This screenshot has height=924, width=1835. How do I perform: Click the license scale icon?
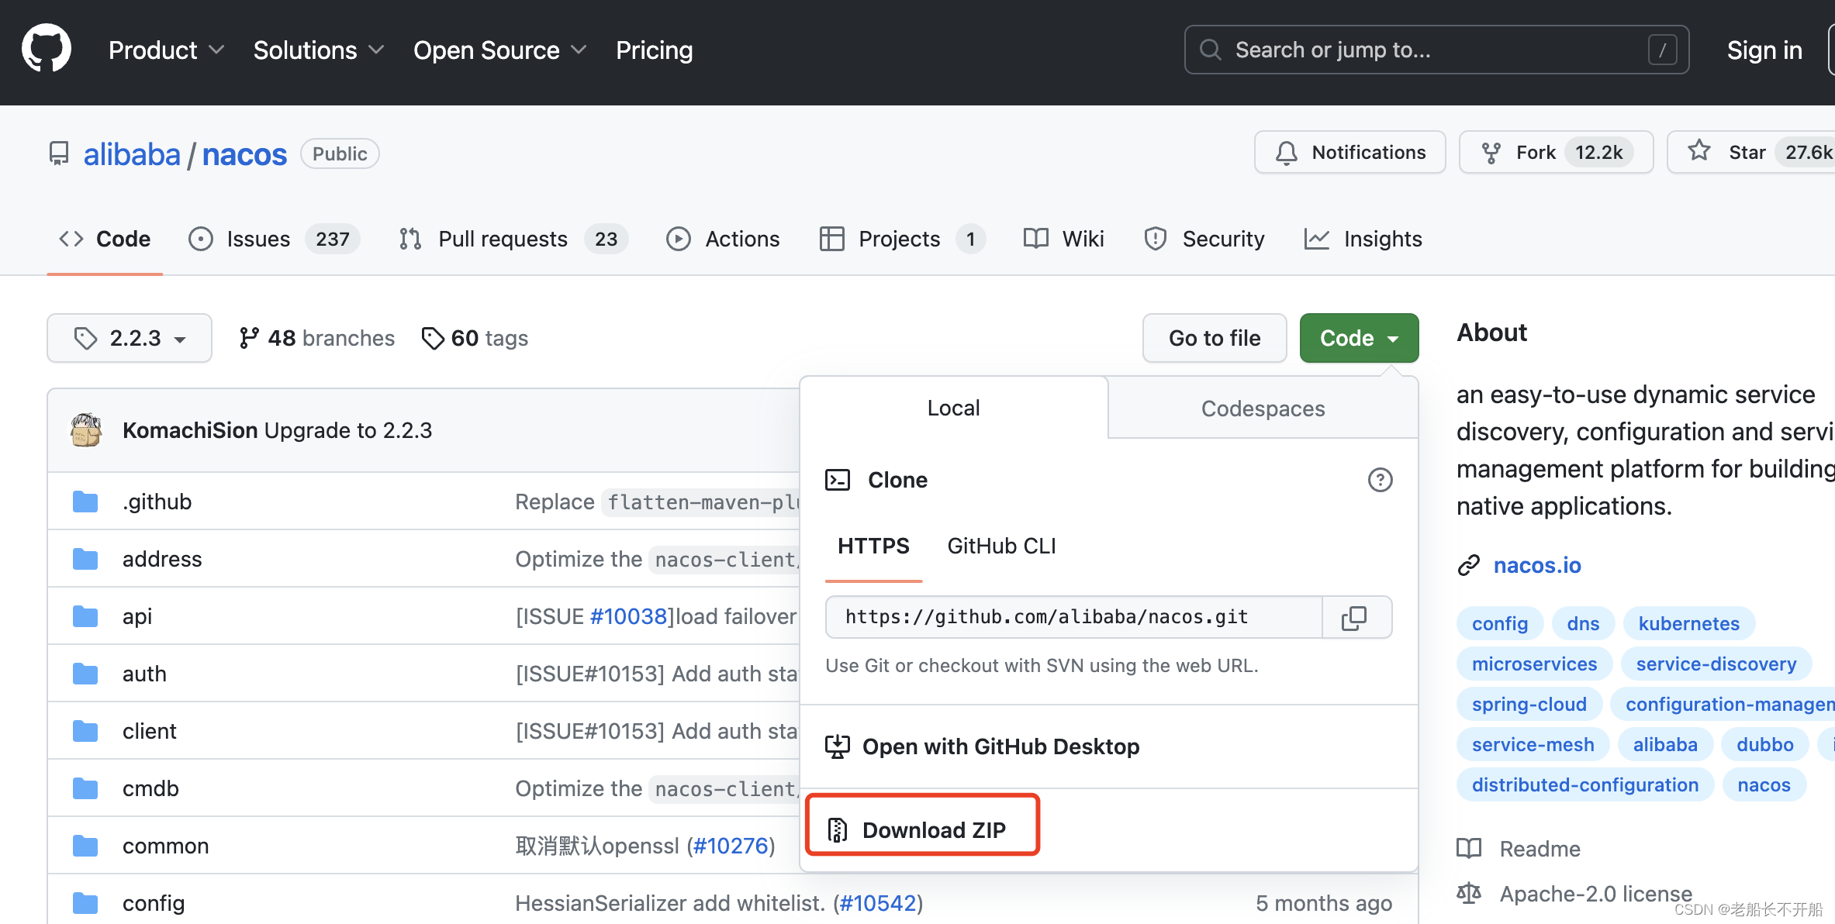[1469, 894]
